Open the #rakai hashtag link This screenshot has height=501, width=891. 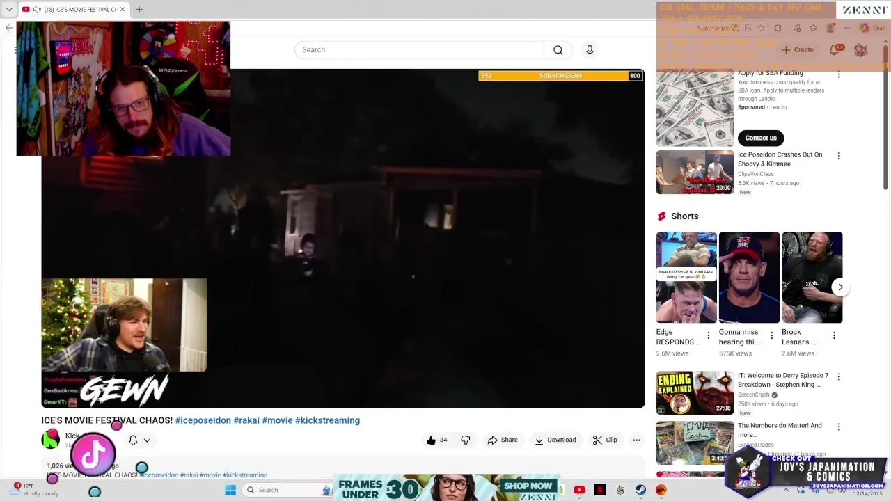click(x=246, y=420)
